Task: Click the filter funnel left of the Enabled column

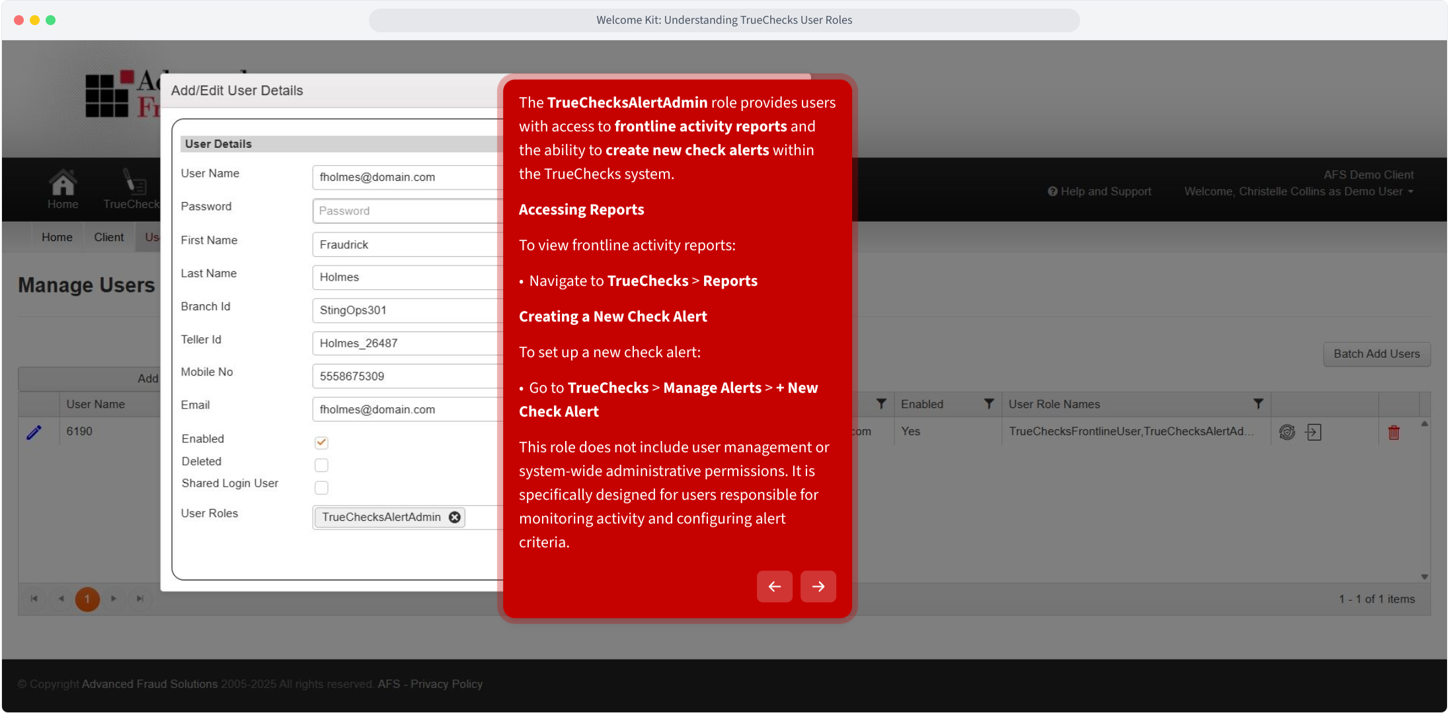Action: (881, 404)
